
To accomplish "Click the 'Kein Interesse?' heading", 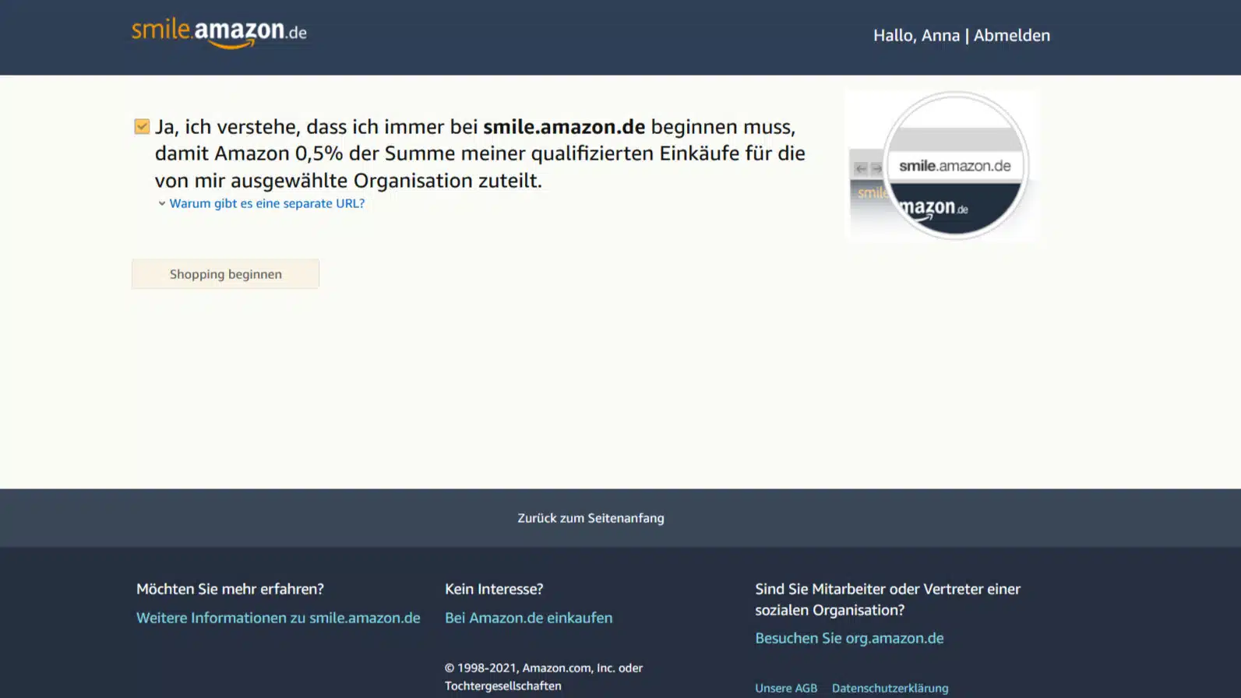I will click(494, 589).
